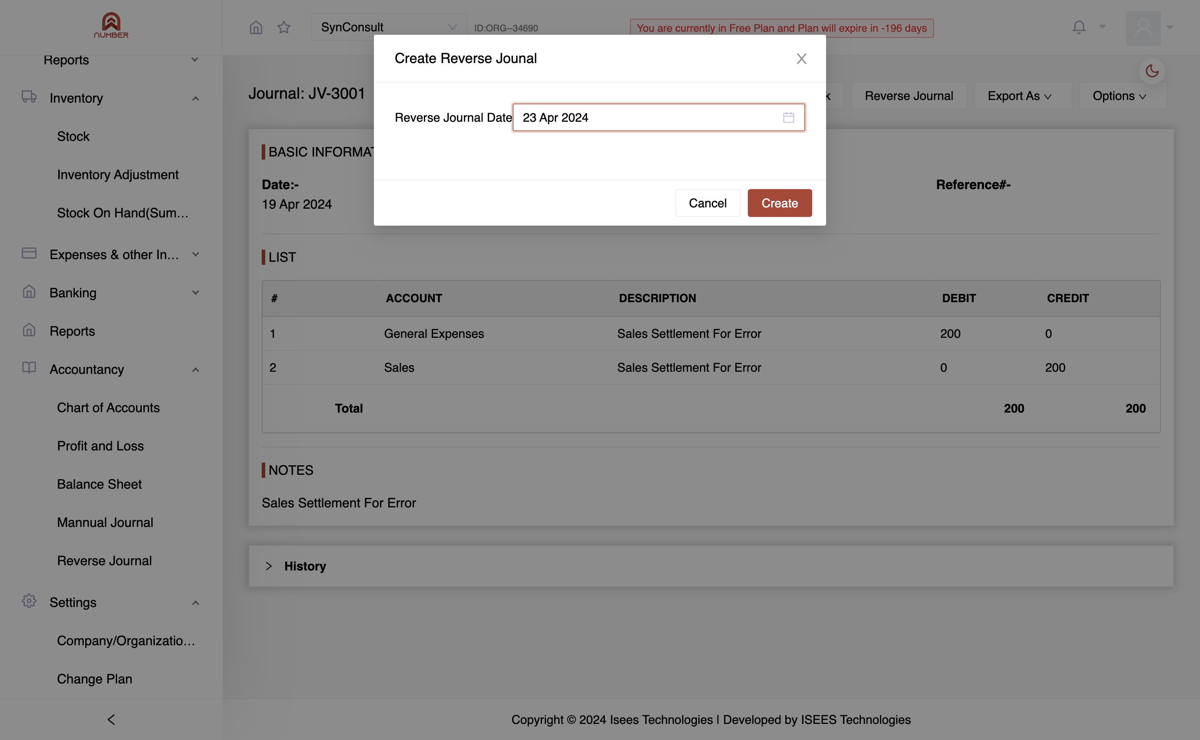Expand the Banking menu chevron
The image size is (1200, 740).
195,293
